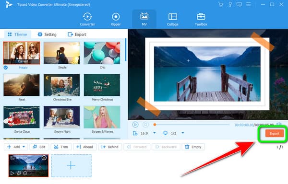
Task: Open the Converter module
Action: click(x=87, y=19)
